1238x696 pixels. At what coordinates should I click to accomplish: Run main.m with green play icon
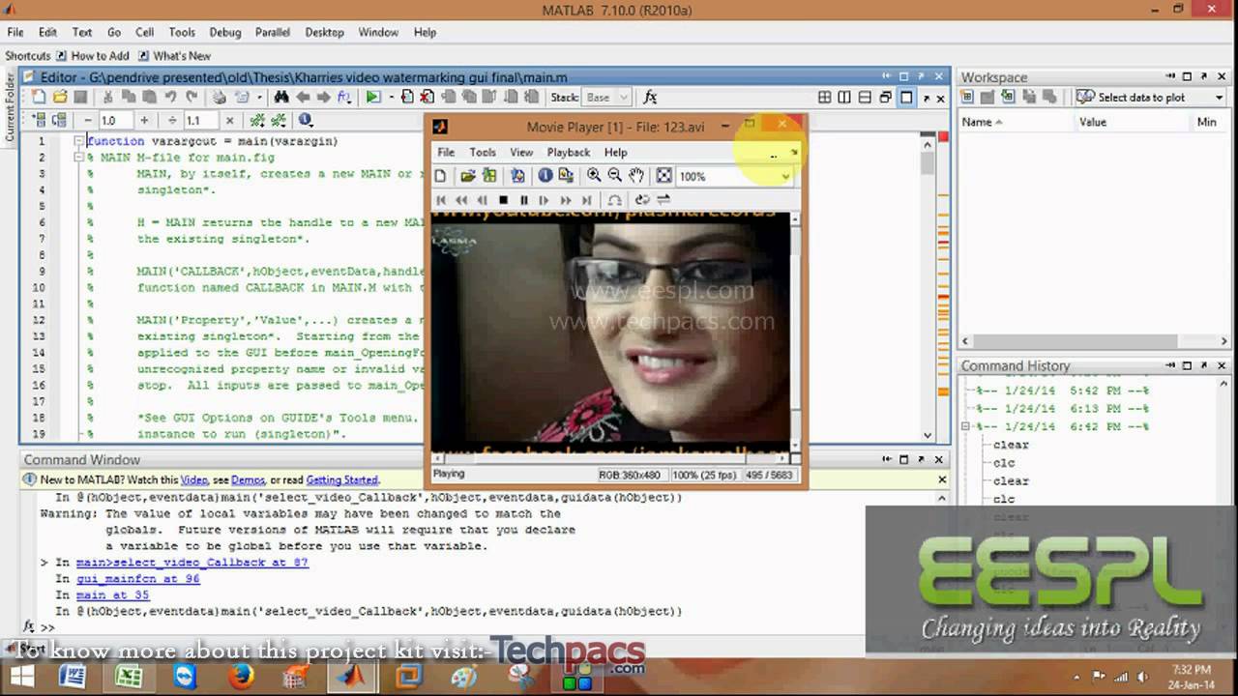[372, 97]
